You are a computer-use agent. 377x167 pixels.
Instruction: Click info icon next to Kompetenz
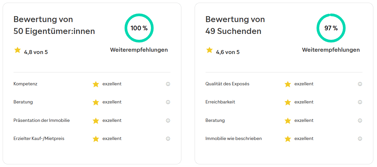pos(168,84)
